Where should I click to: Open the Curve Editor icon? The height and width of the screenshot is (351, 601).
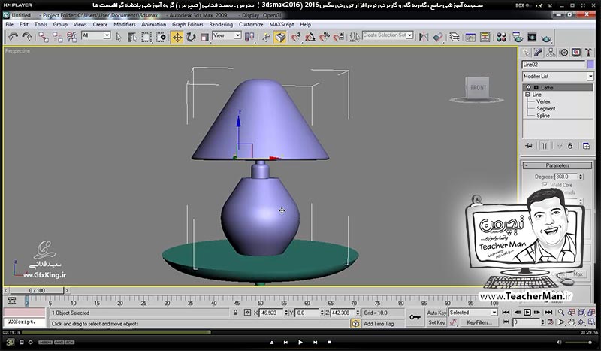coord(470,38)
